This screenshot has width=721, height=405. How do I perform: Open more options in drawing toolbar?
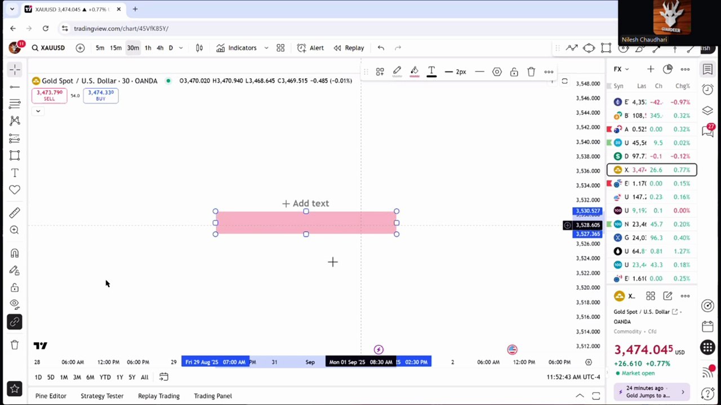[x=549, y=71]
